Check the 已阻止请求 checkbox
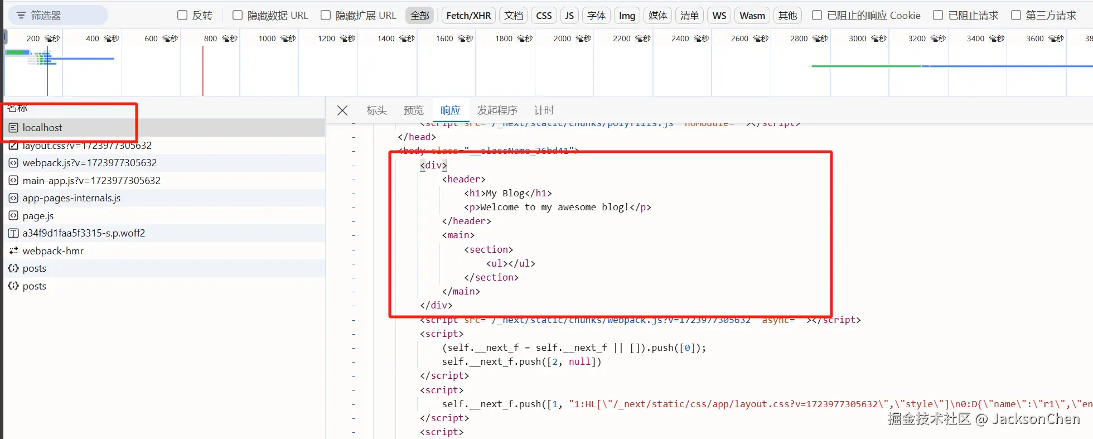The width and height of the screenshot is (1093, 439). [x=938, y=16]
